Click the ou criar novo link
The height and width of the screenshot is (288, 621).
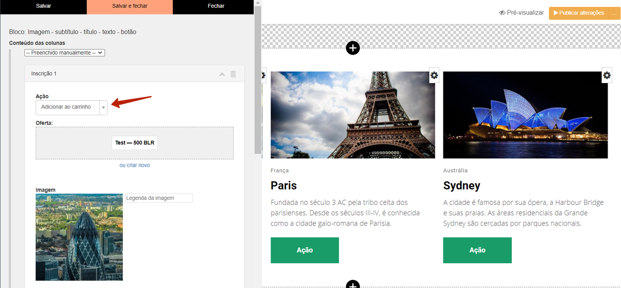pyautogui.click(x=135, y=165)
